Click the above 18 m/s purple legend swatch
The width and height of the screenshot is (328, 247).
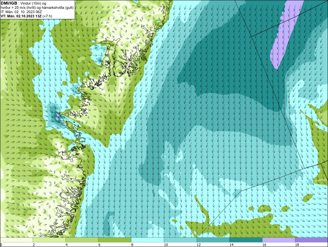click(x=312, y=240)
